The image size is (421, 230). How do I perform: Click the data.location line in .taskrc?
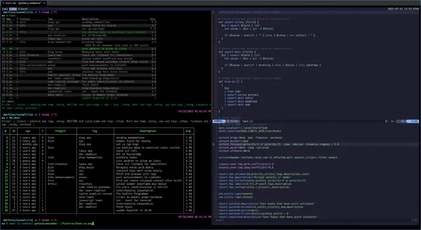point(243,128)
